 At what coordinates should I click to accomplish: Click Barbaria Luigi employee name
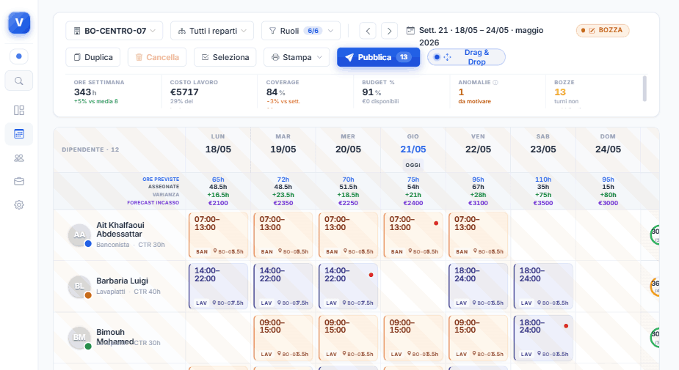[x=122, y=281]
